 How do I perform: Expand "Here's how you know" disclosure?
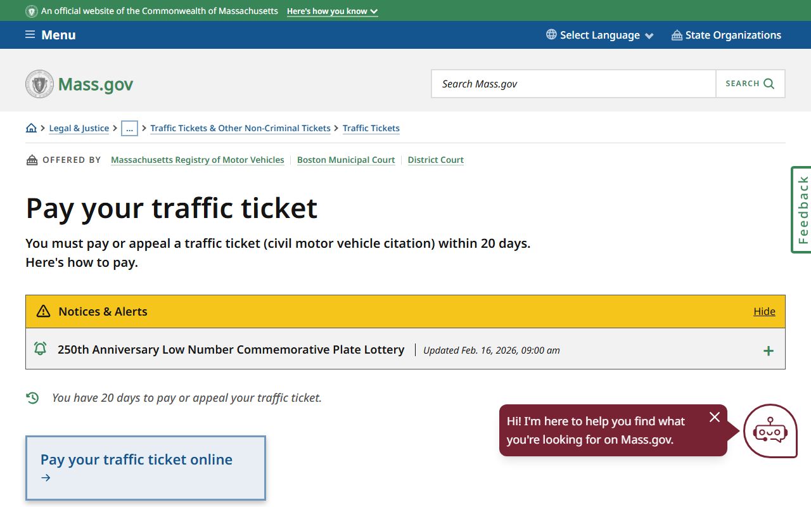click(x=332, y=11)
